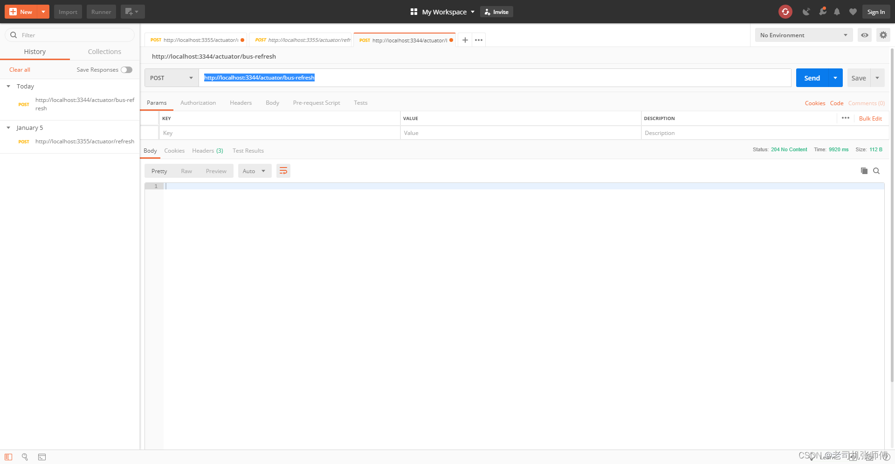Click the New button
Screen dimensions: 895x464
21,12
